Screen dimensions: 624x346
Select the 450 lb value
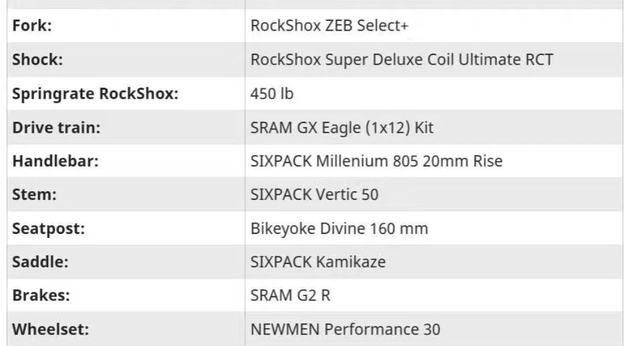tap(272, 94)
